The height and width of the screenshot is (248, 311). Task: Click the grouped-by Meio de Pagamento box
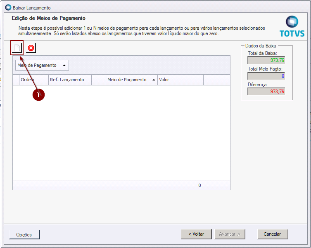click(x=42, y=65)
